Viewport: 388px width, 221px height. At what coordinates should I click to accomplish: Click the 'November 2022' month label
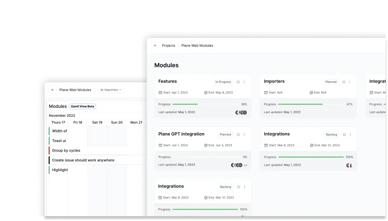click(62, 116)
